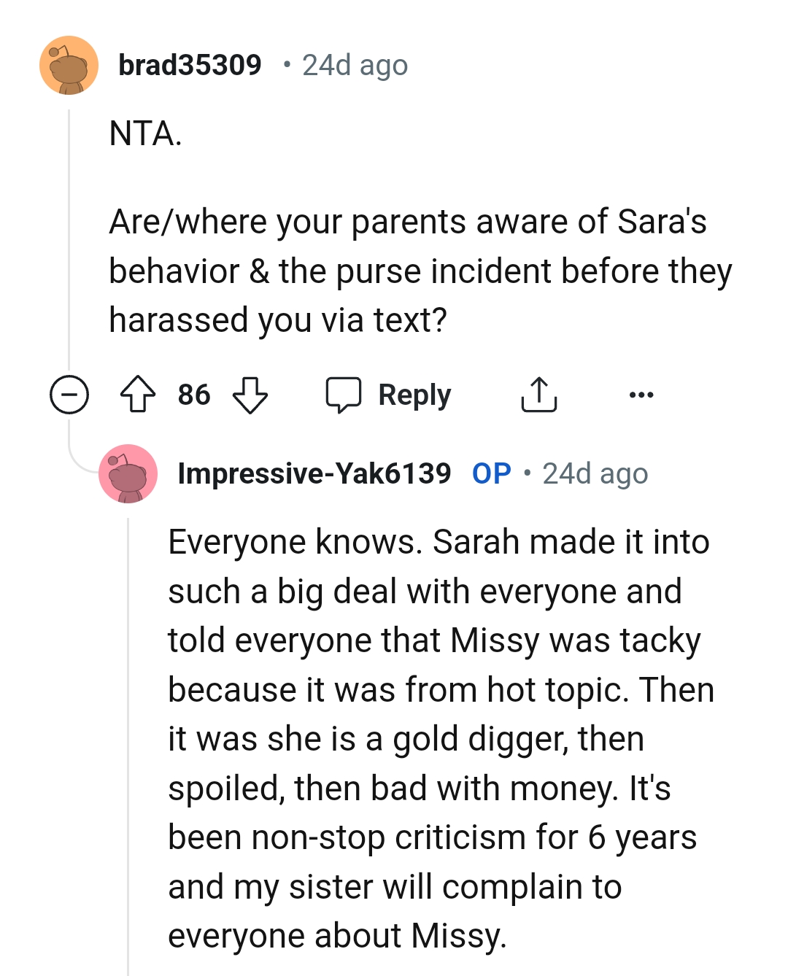Image resolution: width=788 pixels, height=976 pixels.
Task: Open brad35309's profile via username
Action: tap(191, 64)
